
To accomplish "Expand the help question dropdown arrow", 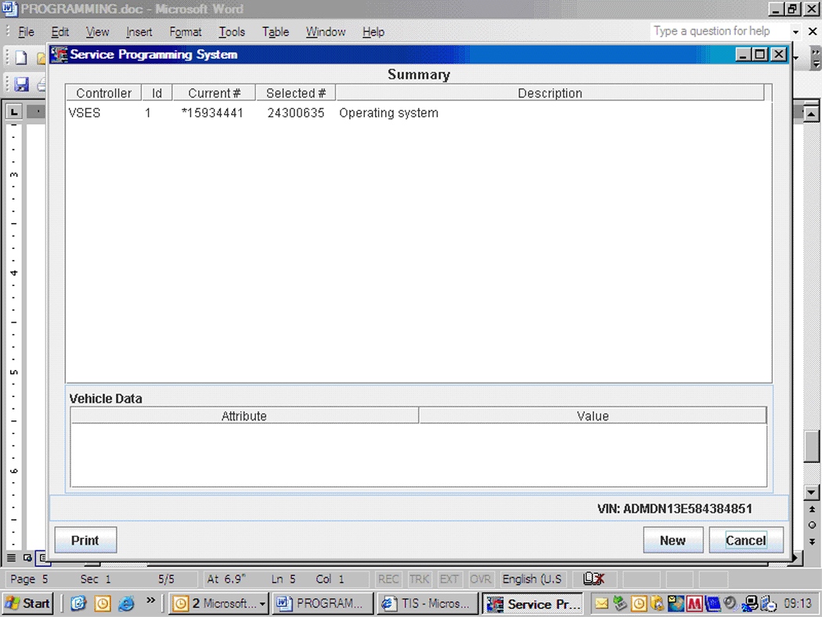I will click(x=795, y=32).
